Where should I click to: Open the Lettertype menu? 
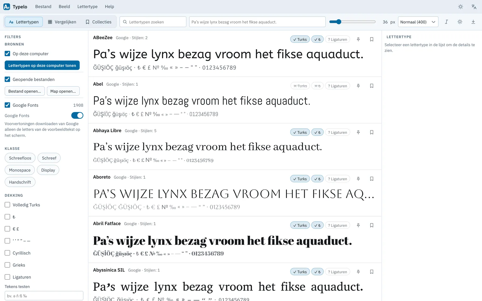[87, 7]
